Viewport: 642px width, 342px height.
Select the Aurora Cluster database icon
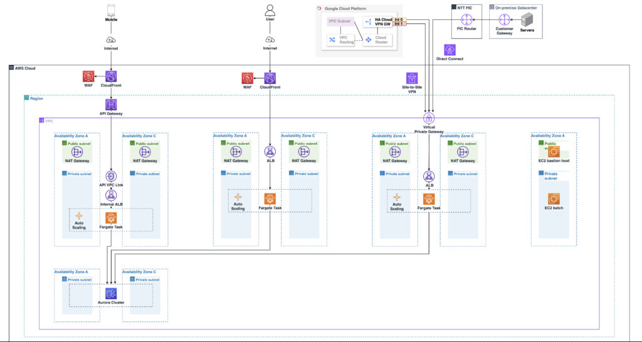(112, 293)
